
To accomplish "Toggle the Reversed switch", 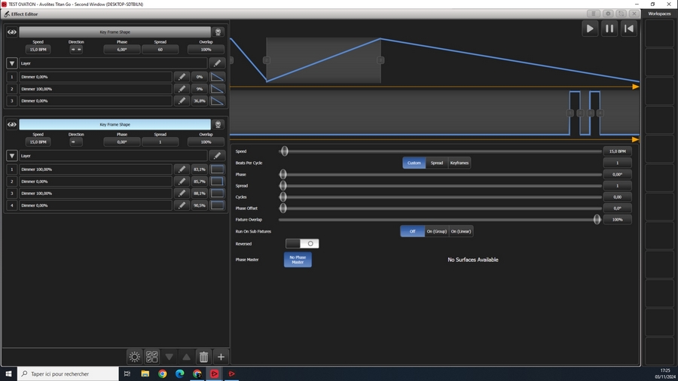I will 302,244.
